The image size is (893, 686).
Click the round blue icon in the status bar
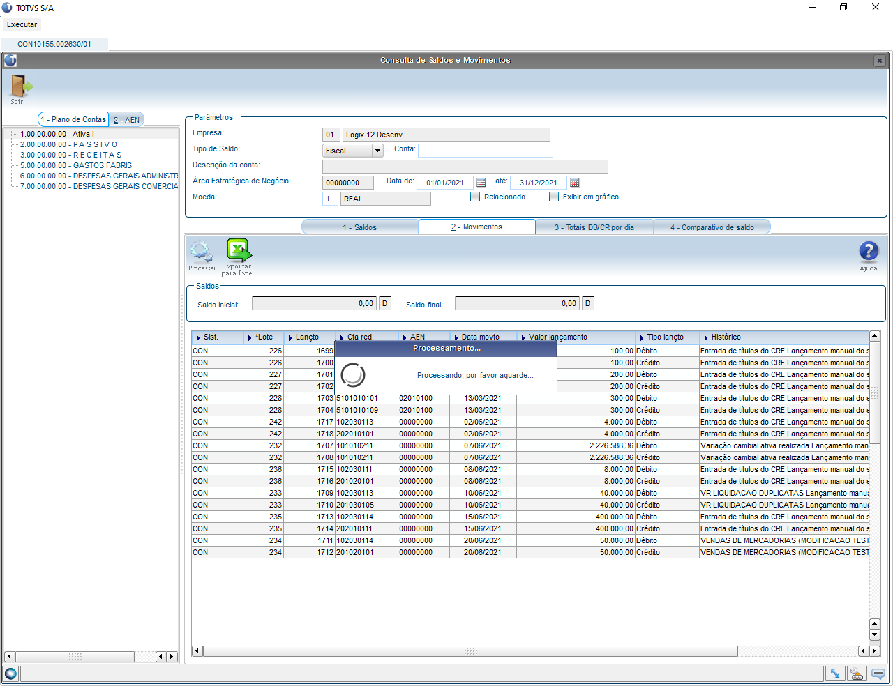(x=10, y=673)
